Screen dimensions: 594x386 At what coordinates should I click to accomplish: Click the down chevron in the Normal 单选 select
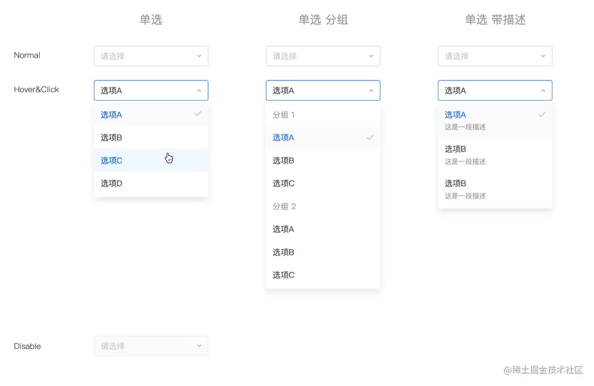coord(199,56)
